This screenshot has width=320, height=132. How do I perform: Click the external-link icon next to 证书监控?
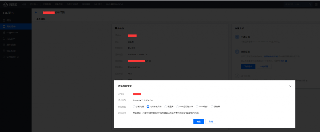tap(17, 57)
